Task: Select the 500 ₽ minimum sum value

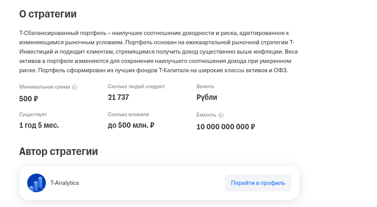Action: pyautogui.click(x=28, y=99)
